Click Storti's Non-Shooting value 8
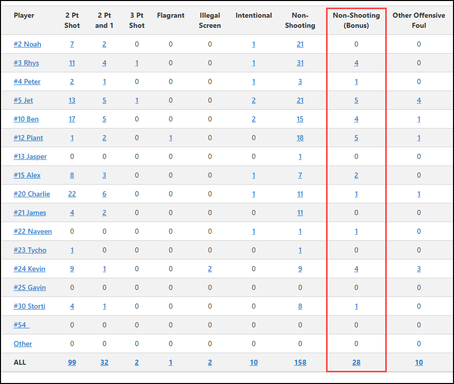454x384 pixels. click(x=300, y=306)
